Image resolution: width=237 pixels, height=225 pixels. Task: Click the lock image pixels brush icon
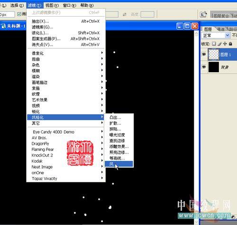pos(219,44)
